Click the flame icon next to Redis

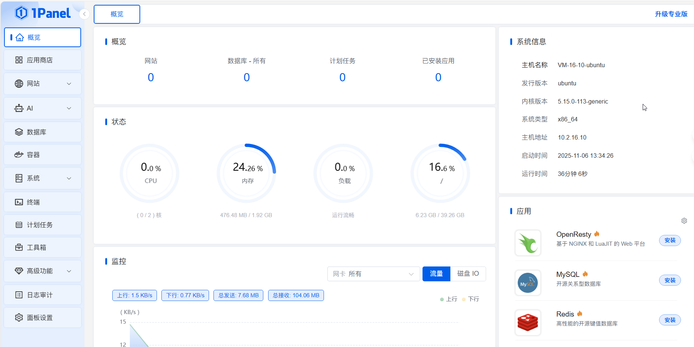(x=579, y=314)
